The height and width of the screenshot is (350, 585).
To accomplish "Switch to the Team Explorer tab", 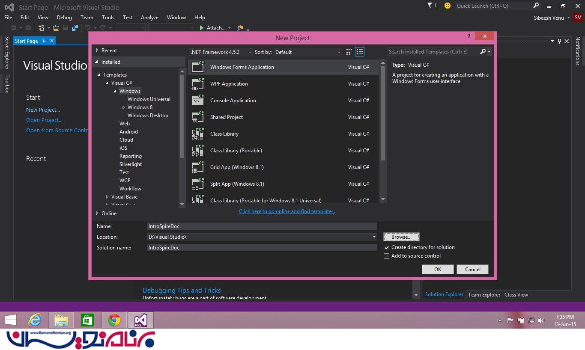I will point(484,294).
